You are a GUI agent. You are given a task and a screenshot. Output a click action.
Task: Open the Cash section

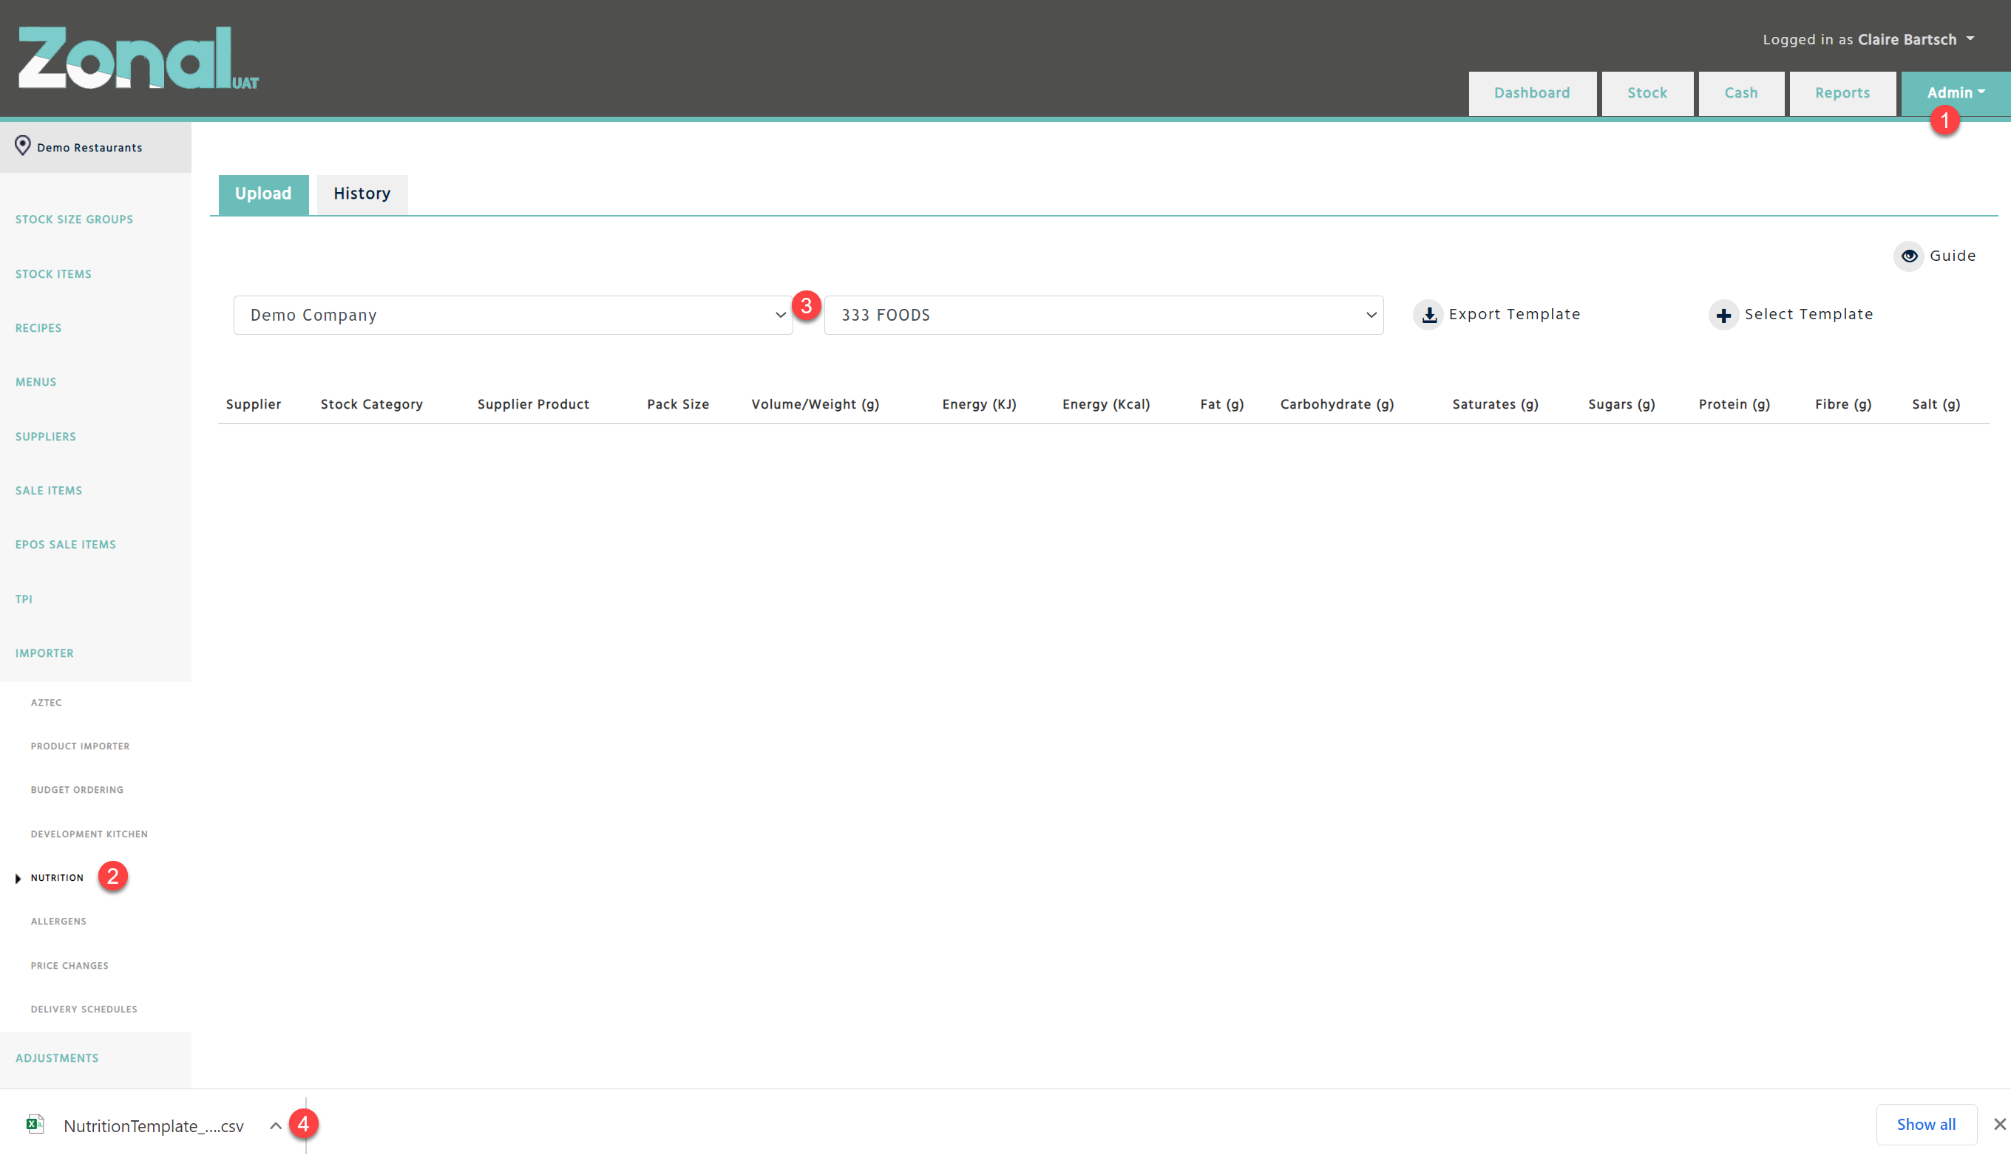(x=1741, y=94)
